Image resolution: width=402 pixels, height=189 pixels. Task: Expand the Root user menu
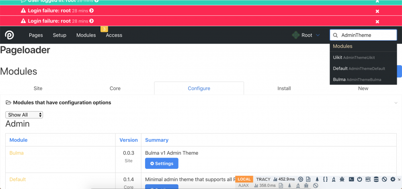[306, 35]
